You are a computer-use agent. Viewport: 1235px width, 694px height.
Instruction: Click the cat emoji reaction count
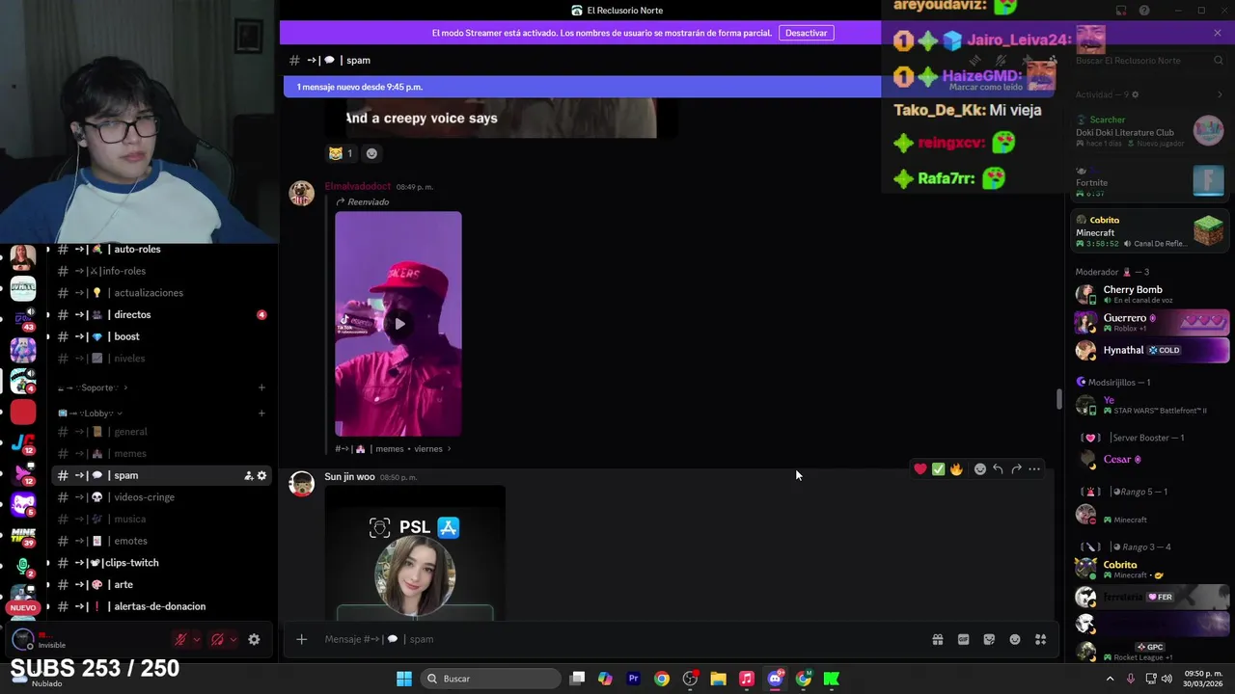pos(341,153)
